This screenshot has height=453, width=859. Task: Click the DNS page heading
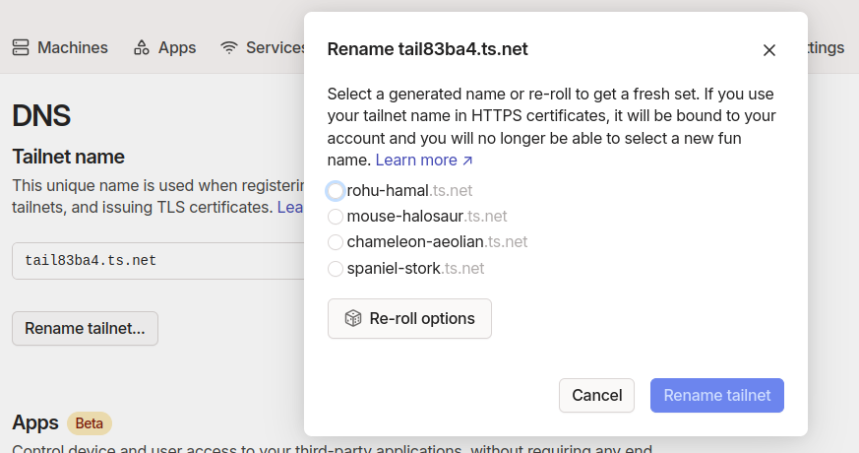(41, 116)
